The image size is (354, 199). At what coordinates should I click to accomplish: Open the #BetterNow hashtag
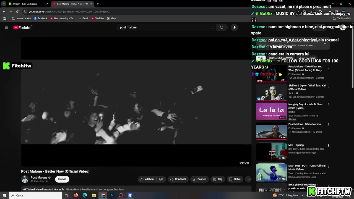(x=72, y=190)
